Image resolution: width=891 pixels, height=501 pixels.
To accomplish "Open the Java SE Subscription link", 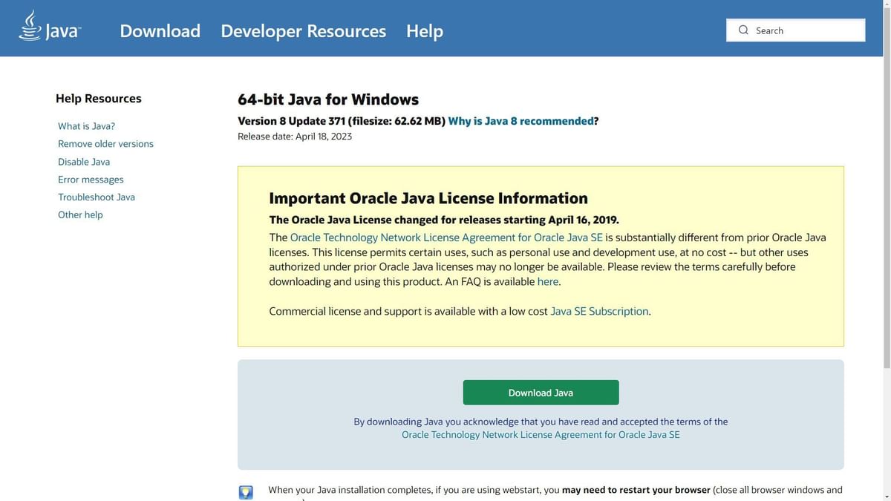I will point(599,312).
